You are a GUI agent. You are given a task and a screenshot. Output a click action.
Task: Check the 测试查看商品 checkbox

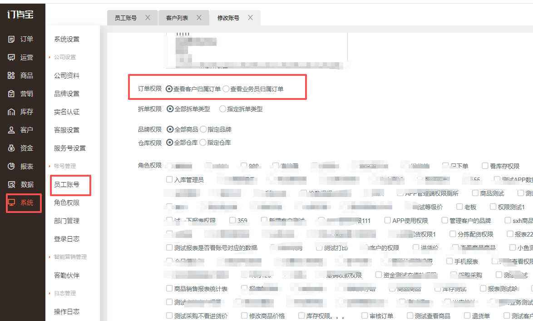[410, 316]
